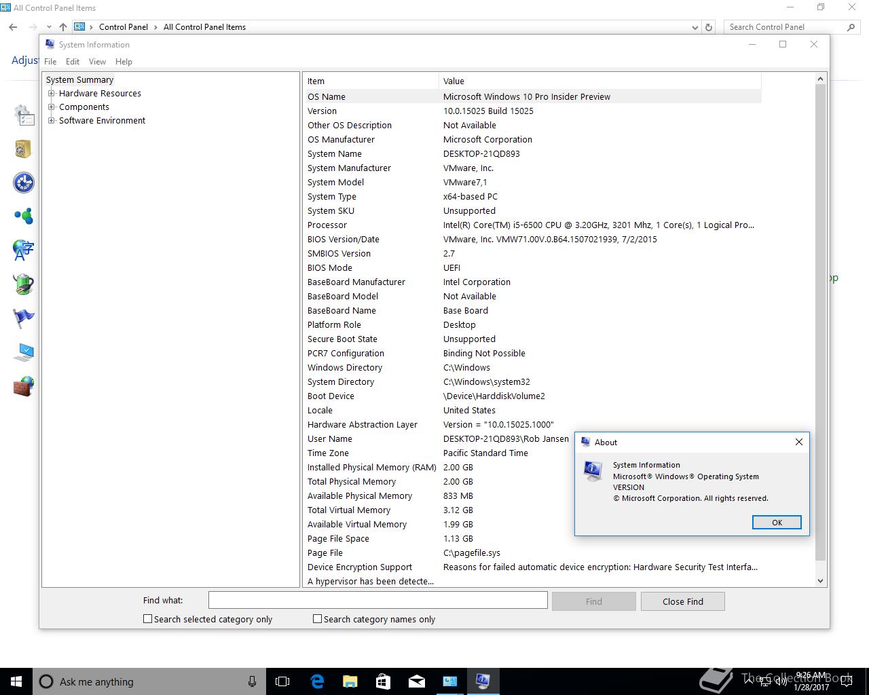This screenshot has width=869, height=695.
Task: Select the OS Name row
Action: coord(532,96)
